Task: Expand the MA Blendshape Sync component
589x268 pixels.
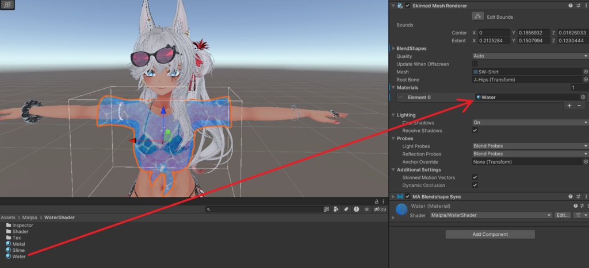Action: (x=393, y=196)
